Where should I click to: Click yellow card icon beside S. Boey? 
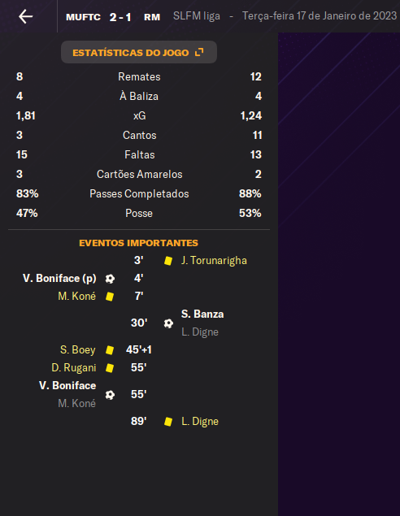tap(110, 350)
